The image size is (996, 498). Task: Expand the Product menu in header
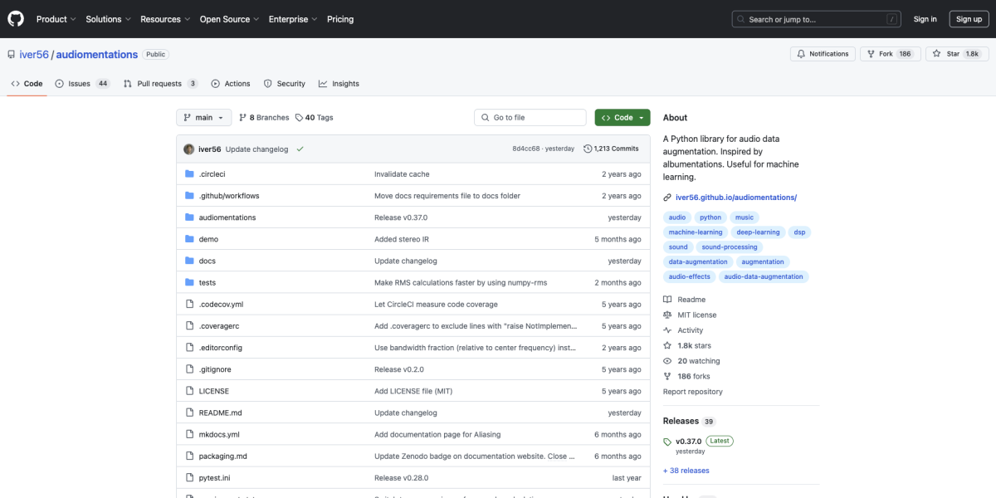coord(56,19)
